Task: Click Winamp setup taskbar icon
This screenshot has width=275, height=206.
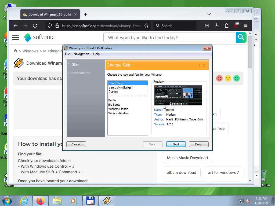Action: (107, 201)
